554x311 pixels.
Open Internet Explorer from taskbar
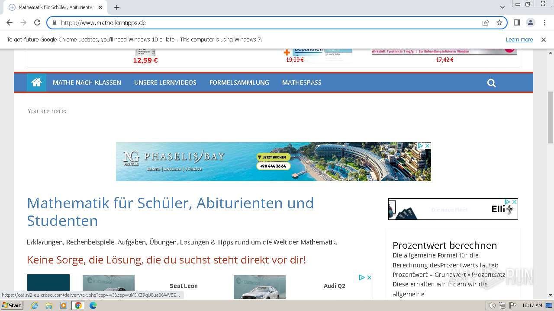click(x=34, y=305)
